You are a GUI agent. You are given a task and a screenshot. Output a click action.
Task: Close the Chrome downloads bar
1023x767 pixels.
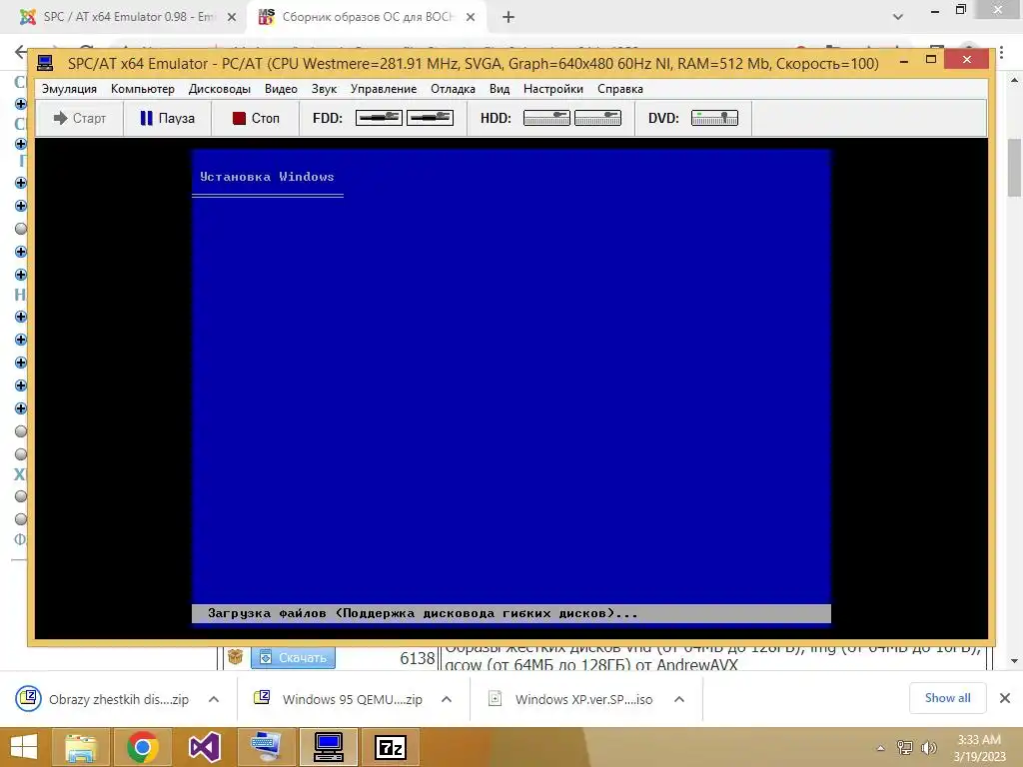tap(1005, 698)
